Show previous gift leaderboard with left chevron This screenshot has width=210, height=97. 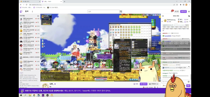coord(162,22)
